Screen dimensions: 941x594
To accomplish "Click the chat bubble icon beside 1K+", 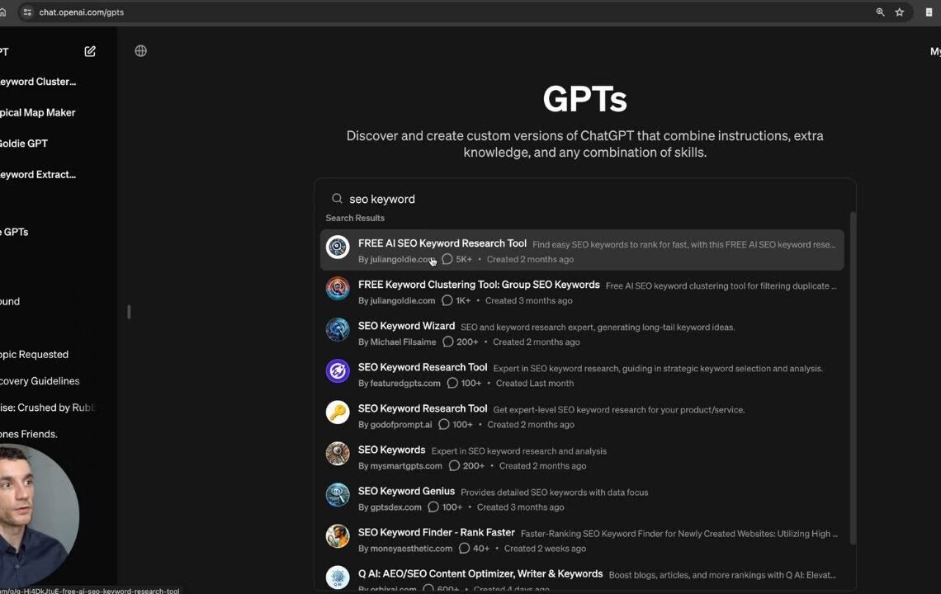I will 447,300.
